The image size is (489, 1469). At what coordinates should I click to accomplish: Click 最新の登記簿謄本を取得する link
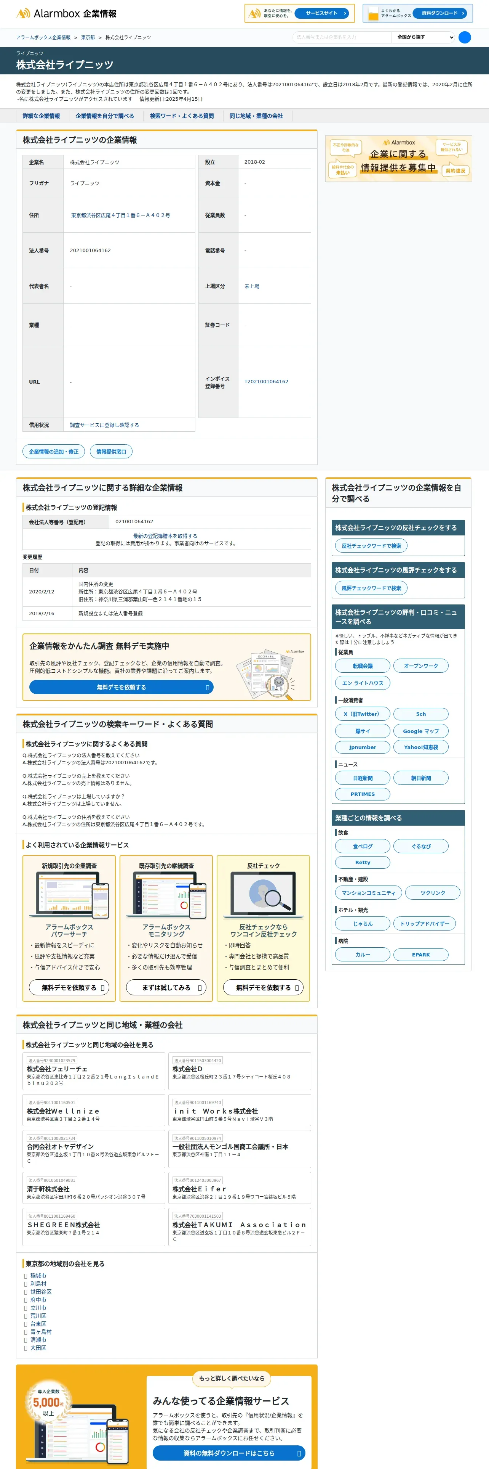click(165, 536)
